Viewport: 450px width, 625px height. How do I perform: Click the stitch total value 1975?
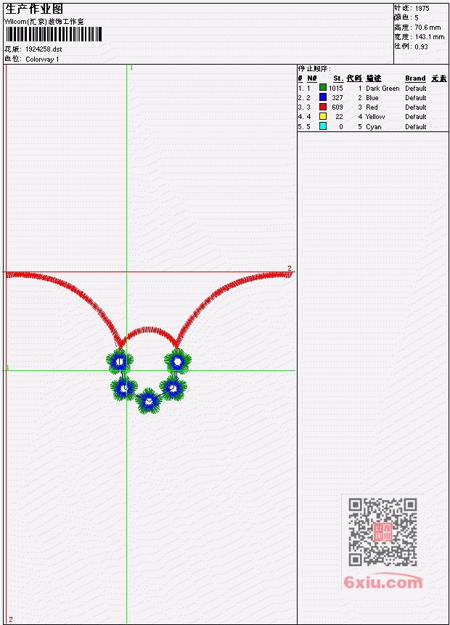[422, 9]
